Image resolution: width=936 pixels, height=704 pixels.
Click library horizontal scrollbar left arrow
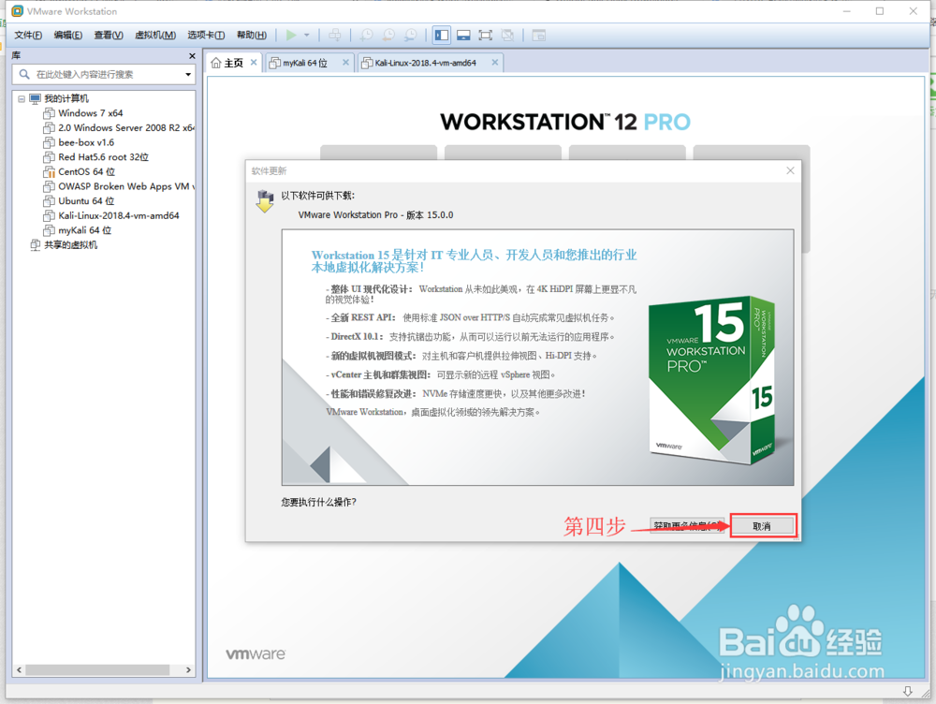[x=19, y=670]
